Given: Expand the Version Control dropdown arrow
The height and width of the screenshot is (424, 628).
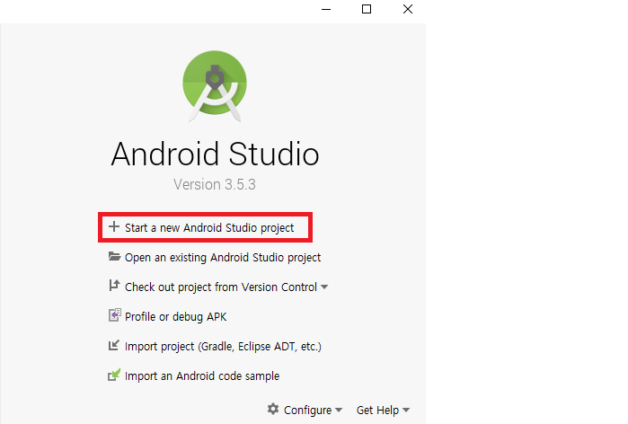Looking at the screenshot, I should 324,287.
